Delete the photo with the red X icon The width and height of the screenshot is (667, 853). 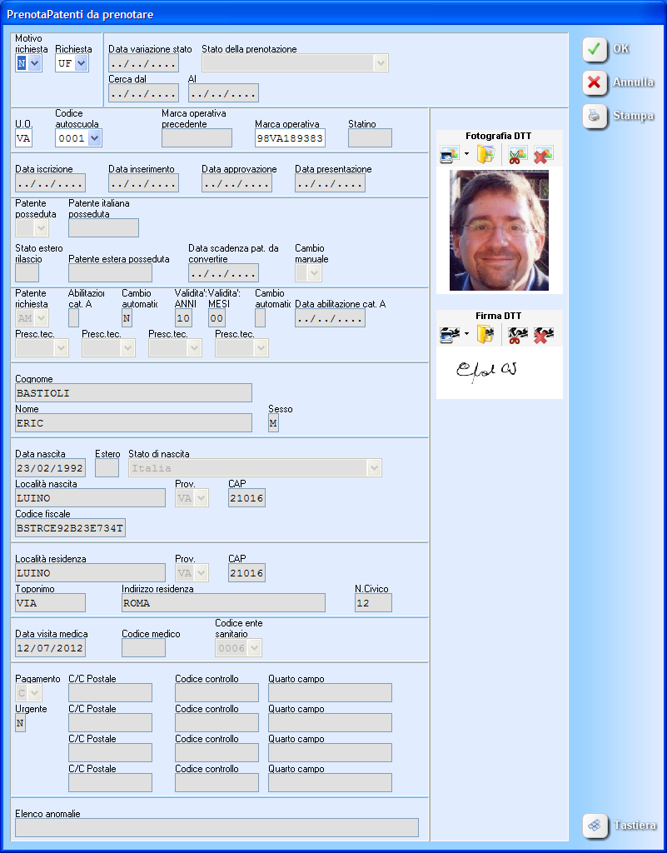(543, 154)
